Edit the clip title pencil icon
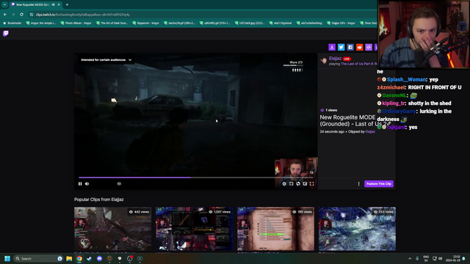This screenshot has width=470, height=264. [x=388, y=124]
